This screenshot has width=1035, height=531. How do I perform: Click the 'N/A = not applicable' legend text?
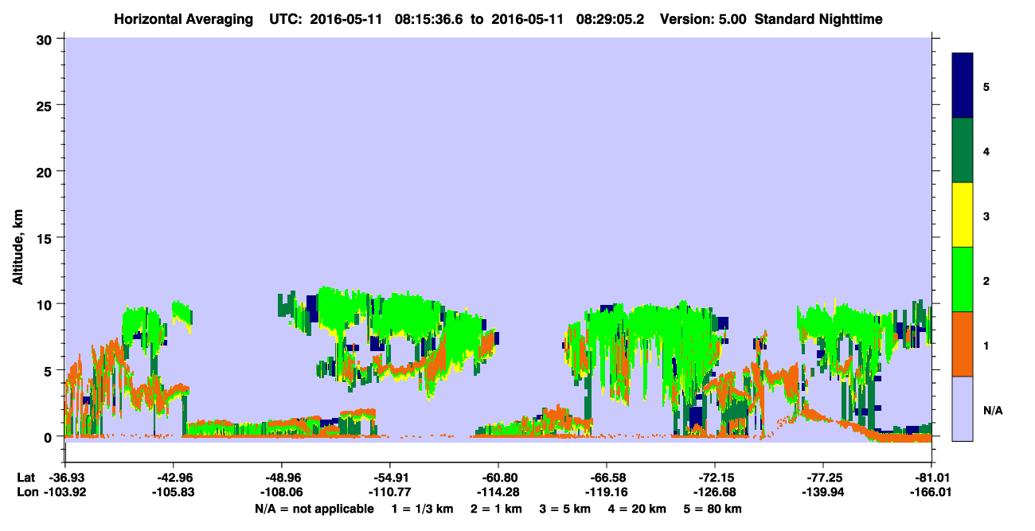(x=314, y=509)
